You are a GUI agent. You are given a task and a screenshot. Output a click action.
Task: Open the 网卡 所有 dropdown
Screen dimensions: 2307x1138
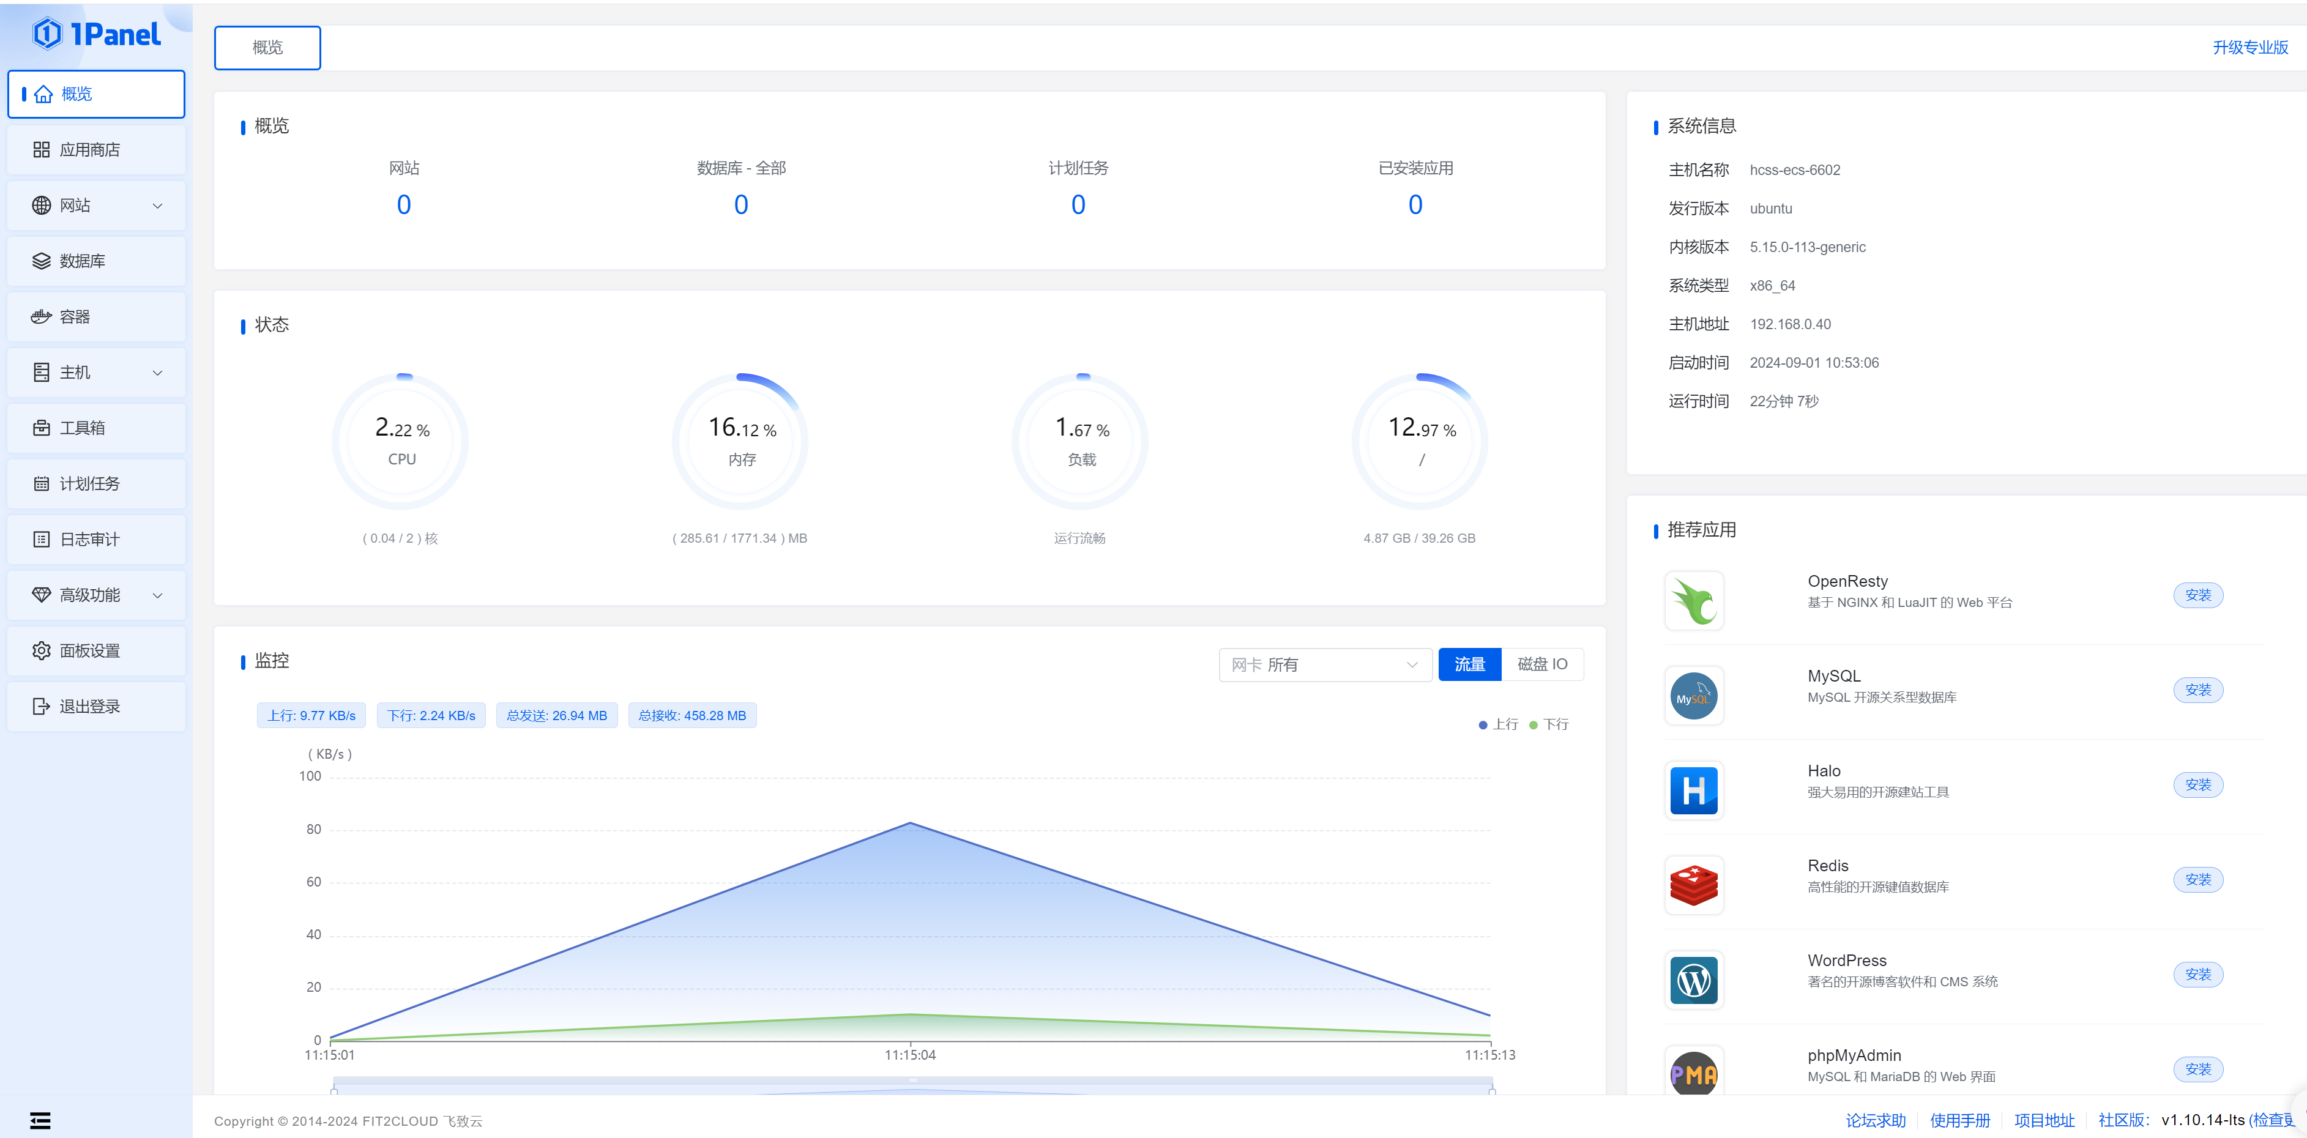click(x=1325, y=664)
